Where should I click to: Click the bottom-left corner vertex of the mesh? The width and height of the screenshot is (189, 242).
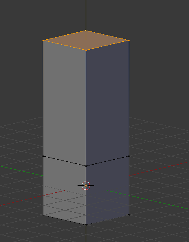[x=43, y=215]
